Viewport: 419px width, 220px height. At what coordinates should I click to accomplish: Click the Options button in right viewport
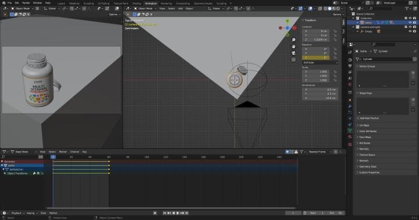coord(338,15)
